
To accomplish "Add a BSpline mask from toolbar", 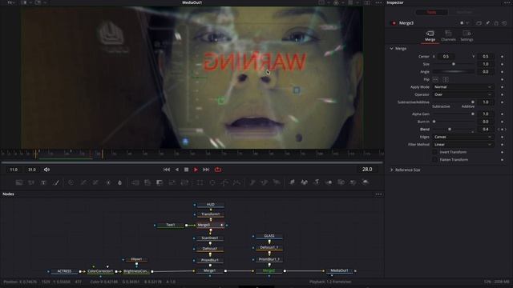I will pos(236,182).
